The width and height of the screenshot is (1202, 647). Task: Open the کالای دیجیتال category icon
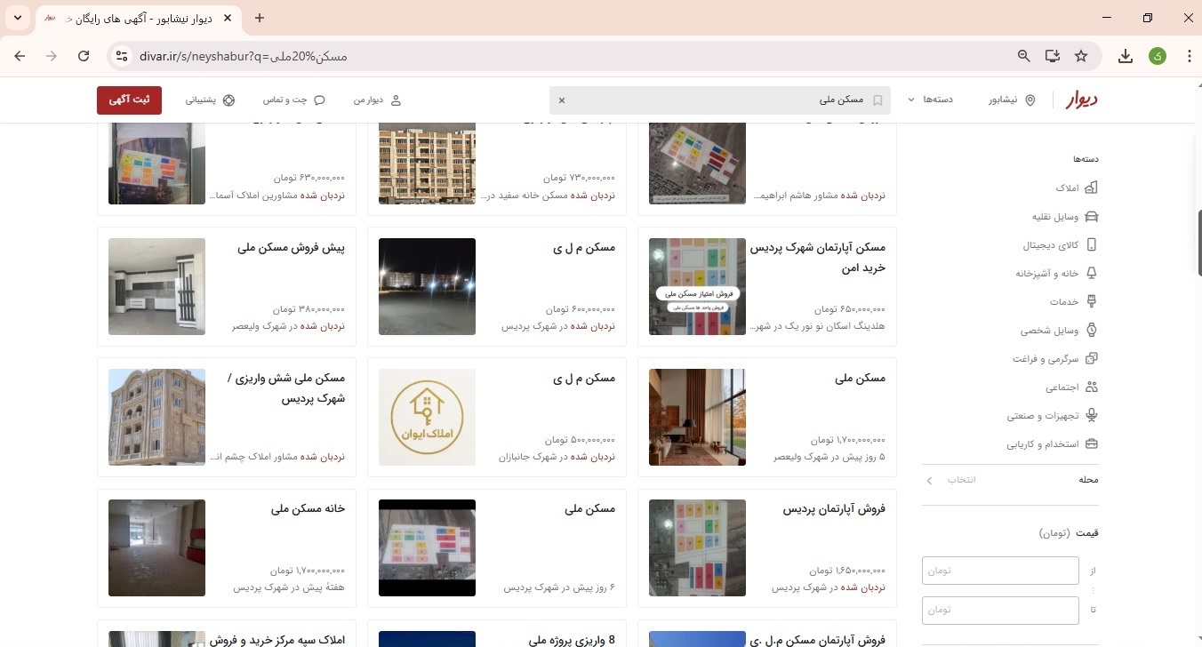(1092, 244)
